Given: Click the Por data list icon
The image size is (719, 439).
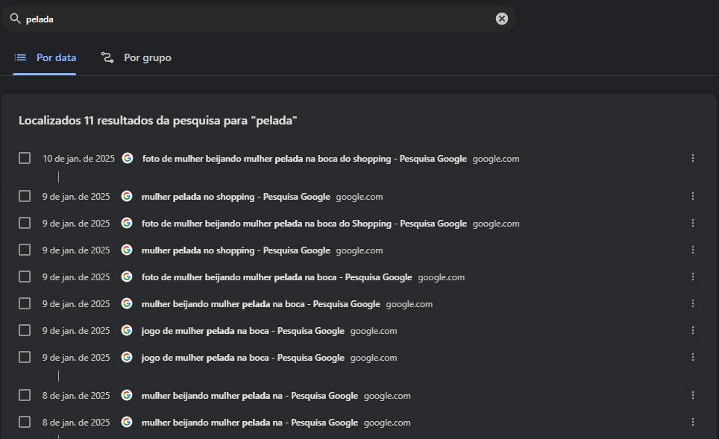Looking at the screenshot, I should point(20,57).
